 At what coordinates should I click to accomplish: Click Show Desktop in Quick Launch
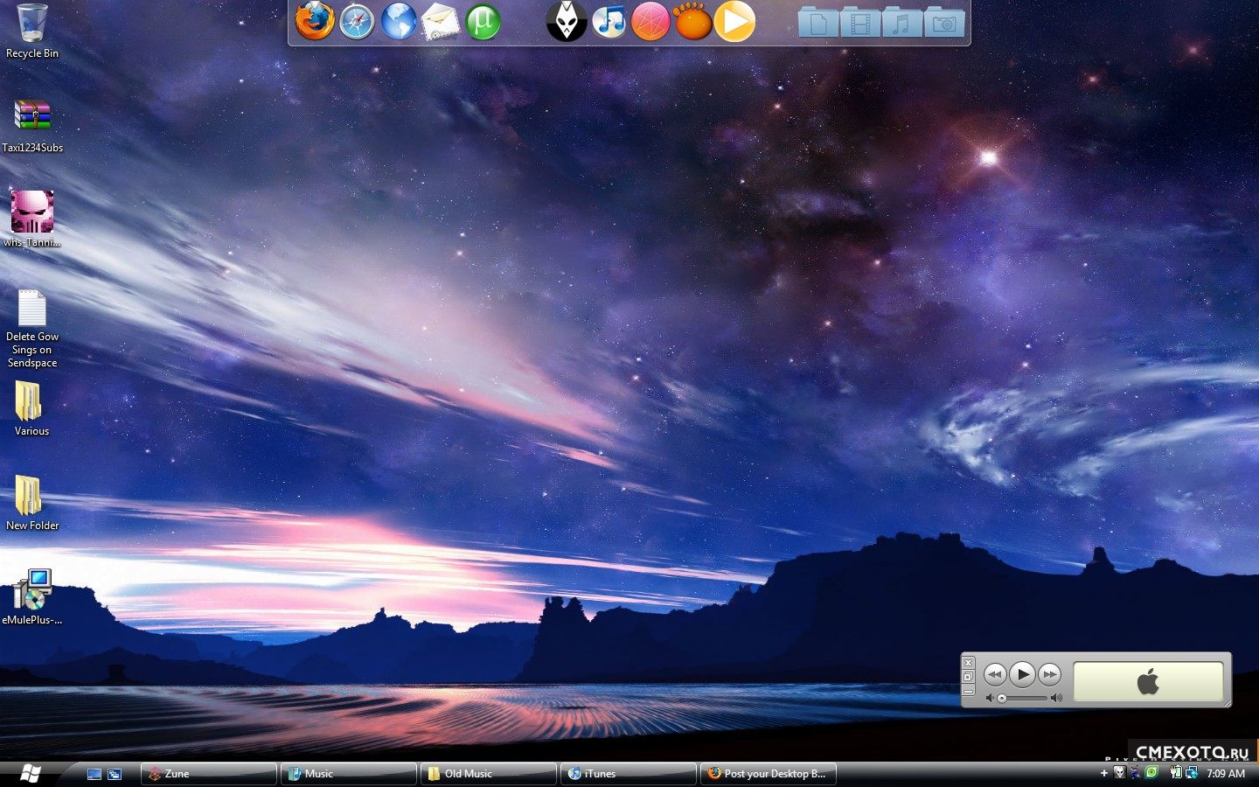point(94,774)
